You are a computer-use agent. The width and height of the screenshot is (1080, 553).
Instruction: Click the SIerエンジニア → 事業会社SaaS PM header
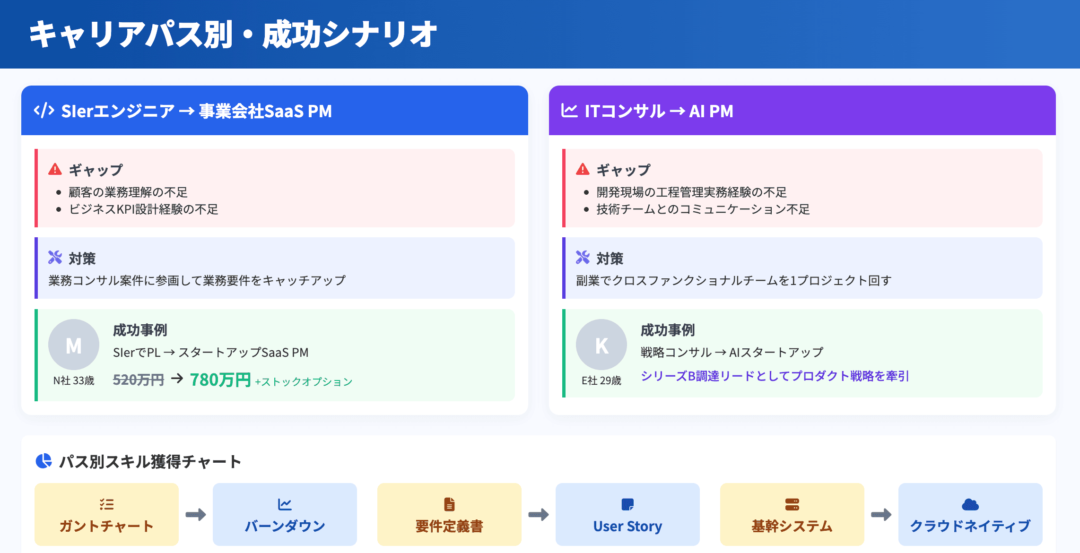(196, 111)
